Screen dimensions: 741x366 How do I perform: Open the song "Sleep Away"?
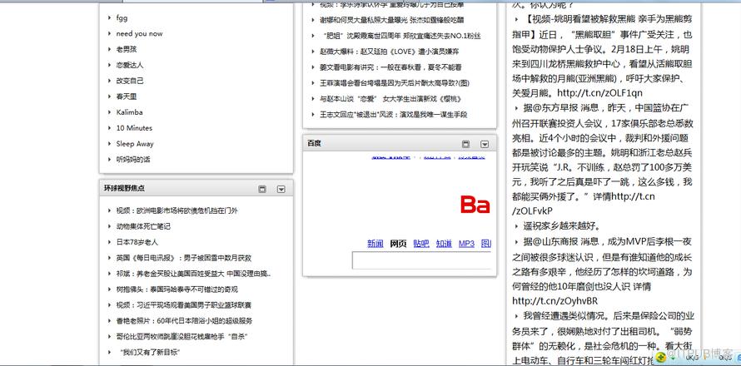click(x=135, y=144)
